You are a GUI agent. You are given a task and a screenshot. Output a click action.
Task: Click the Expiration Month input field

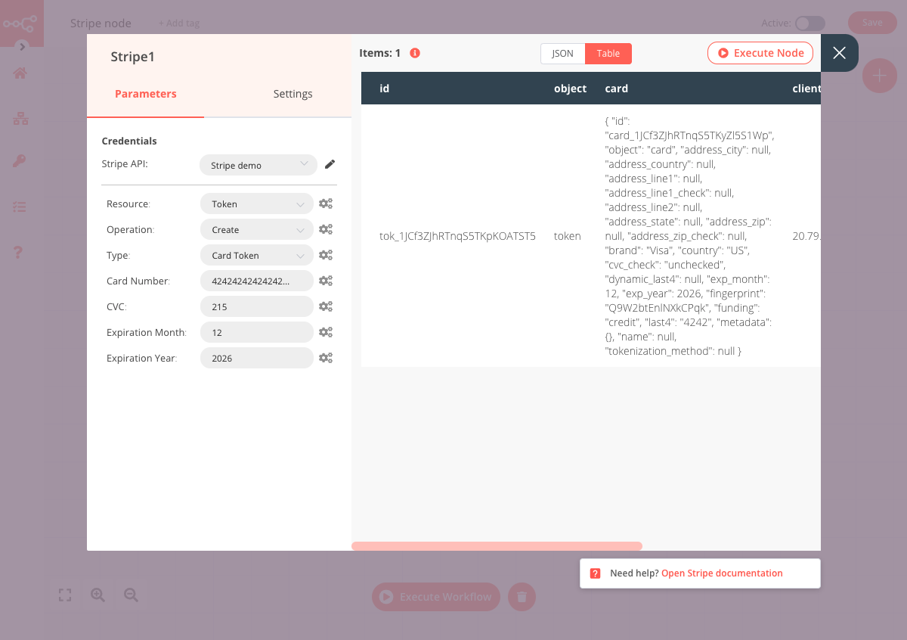256,332
